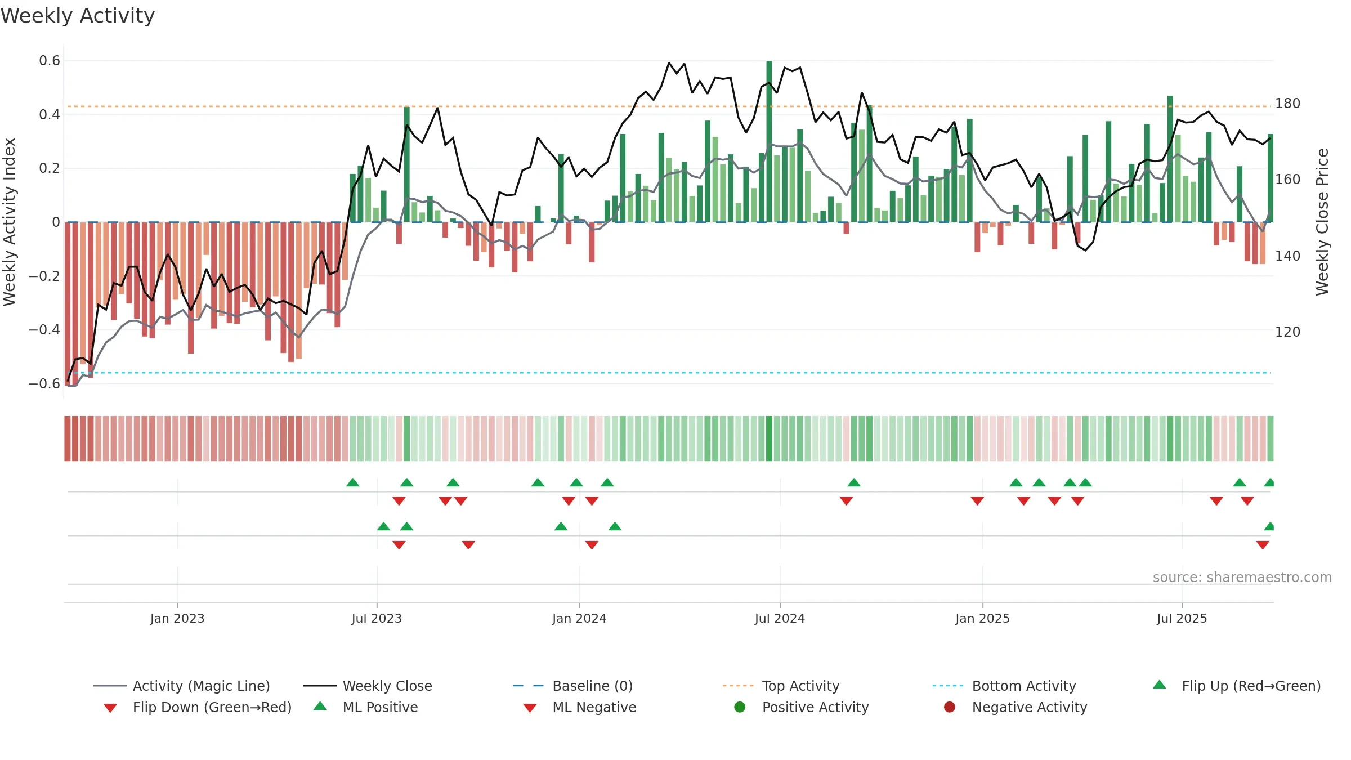The height and width of the screenshot is (760, 1351).
Task: Click the green triangle icon beside Flip Up
Action: coord(1159,685)
